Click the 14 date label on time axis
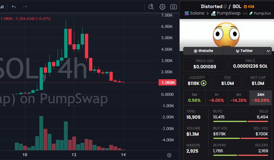Viewport: 274px width, 160px height. pos(123,155)
